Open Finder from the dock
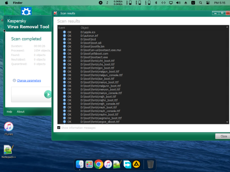 coord(80,164)
